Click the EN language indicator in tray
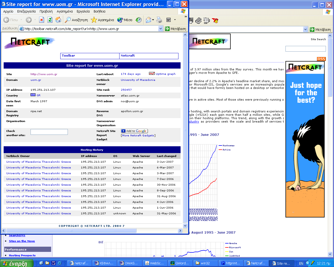The image size is (334, 267). point(301,263)
